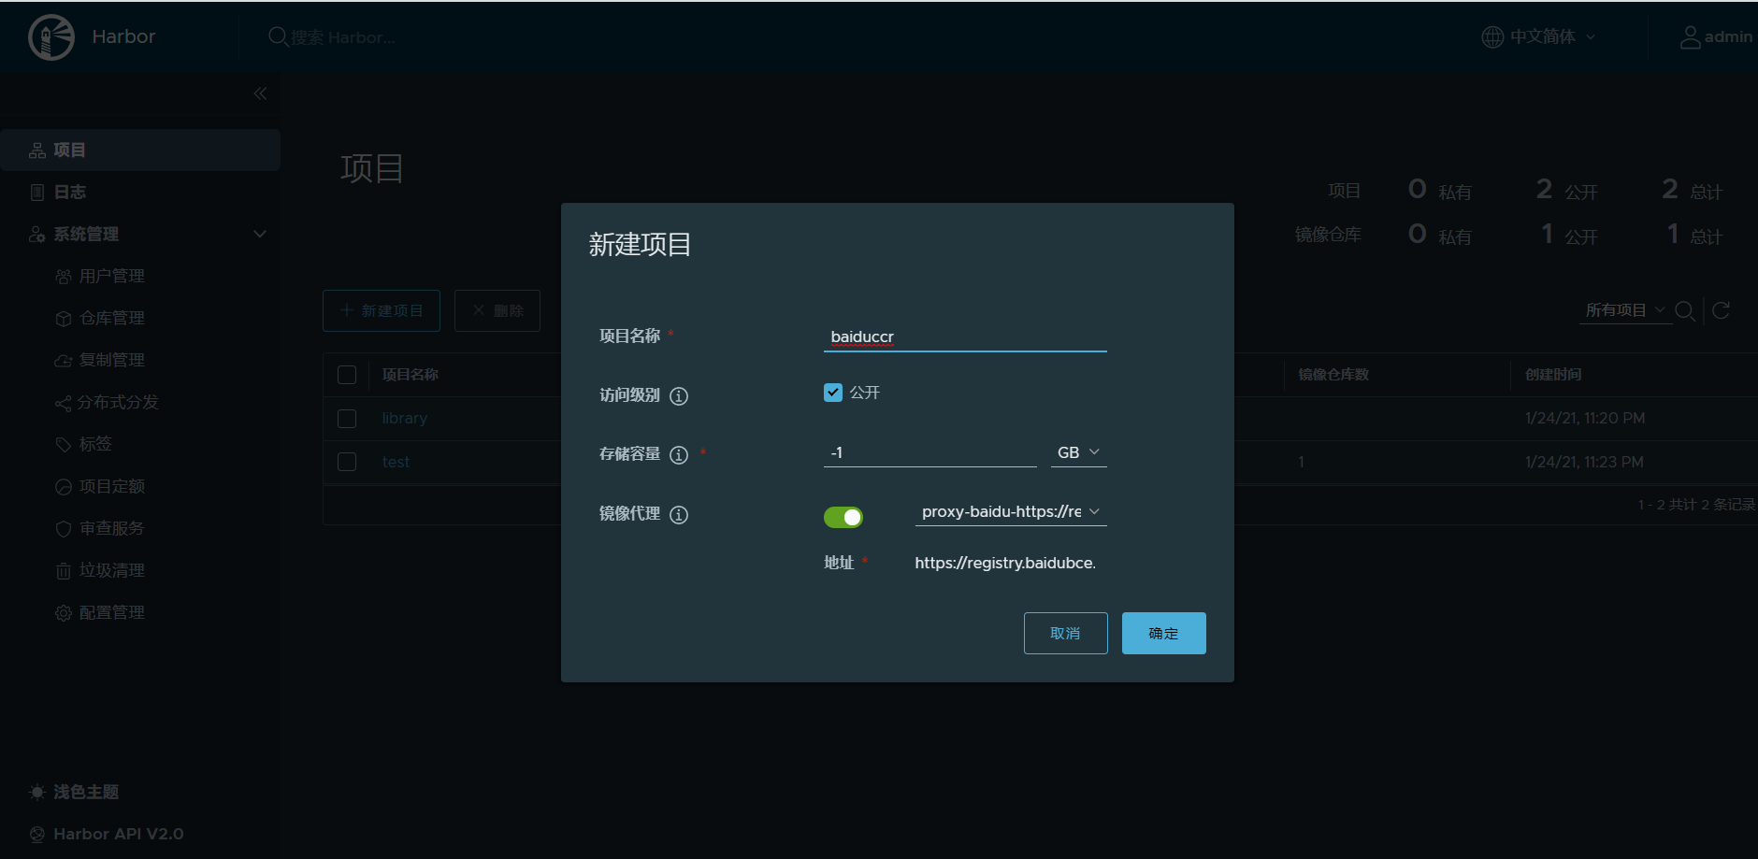Open the test project link
Image resolution: width=1758 pixels, height=859 pixels.
pos(396,462)
